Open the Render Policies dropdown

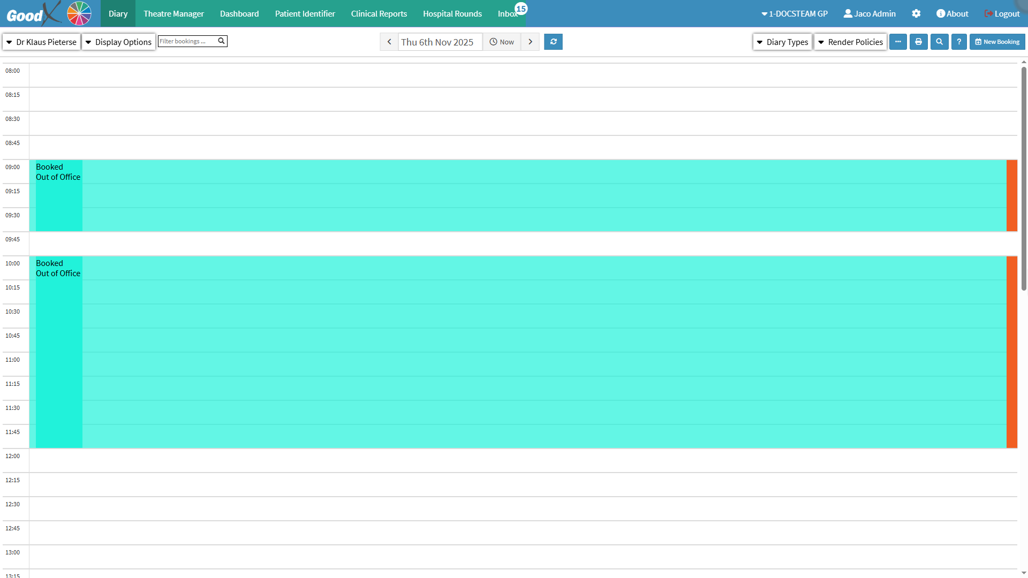850,42
